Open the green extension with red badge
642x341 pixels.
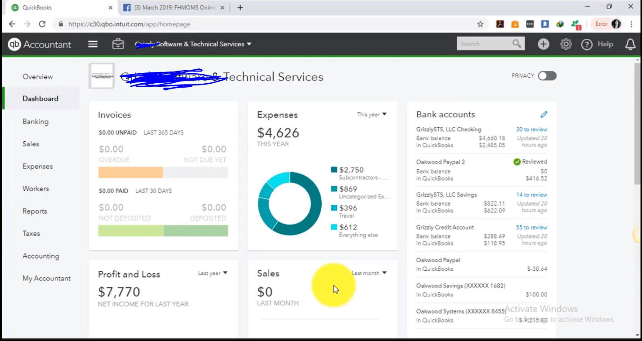coord(576,24)
